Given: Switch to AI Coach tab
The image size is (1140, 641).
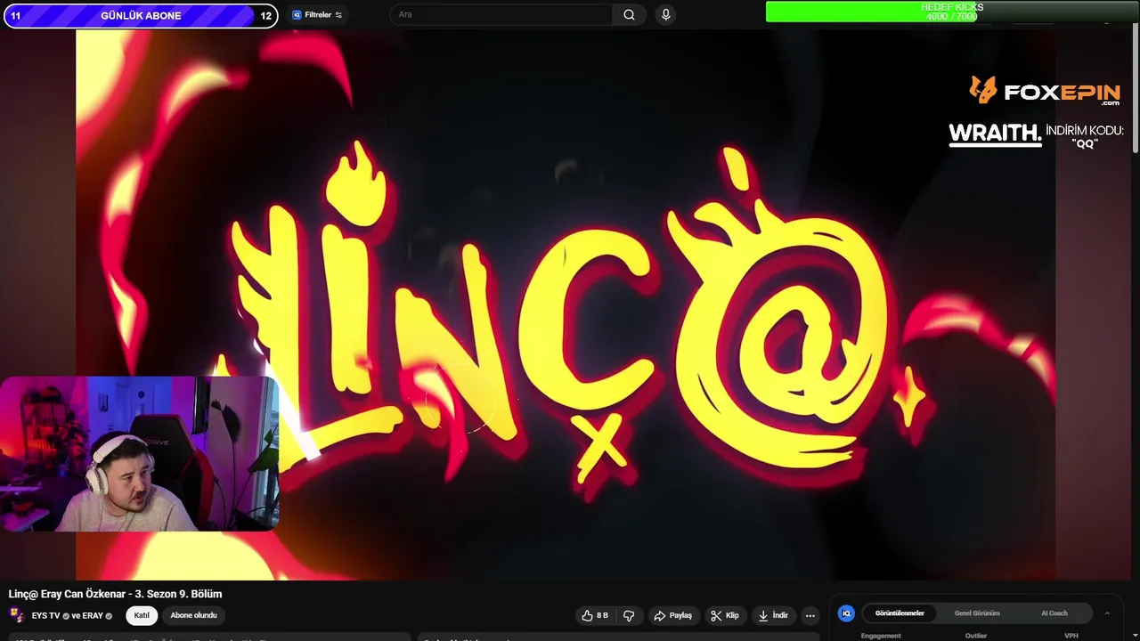Looking at the screenshot, I should click(1054, 613).
